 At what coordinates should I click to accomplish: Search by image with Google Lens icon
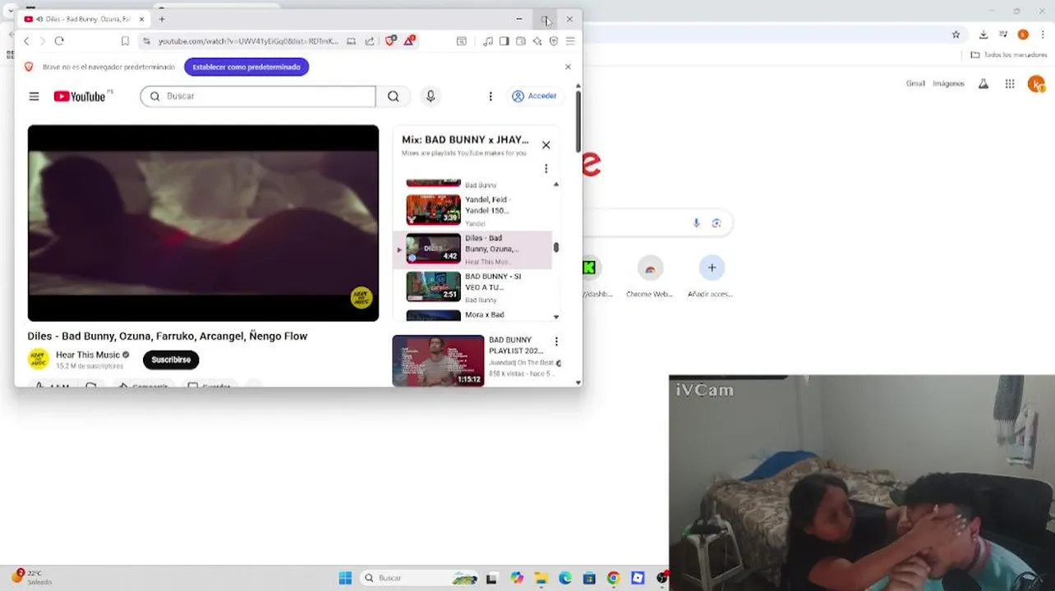(x=716, y=223)
